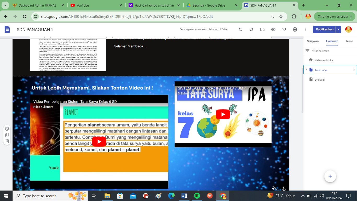Click the Undo arrow in Sites toolbar
The image size is (357, 201).
240,30
